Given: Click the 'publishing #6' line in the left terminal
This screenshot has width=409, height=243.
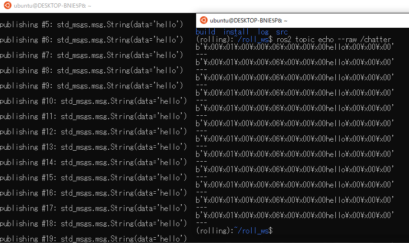Looking at the screenshot, I should [91, 40].
